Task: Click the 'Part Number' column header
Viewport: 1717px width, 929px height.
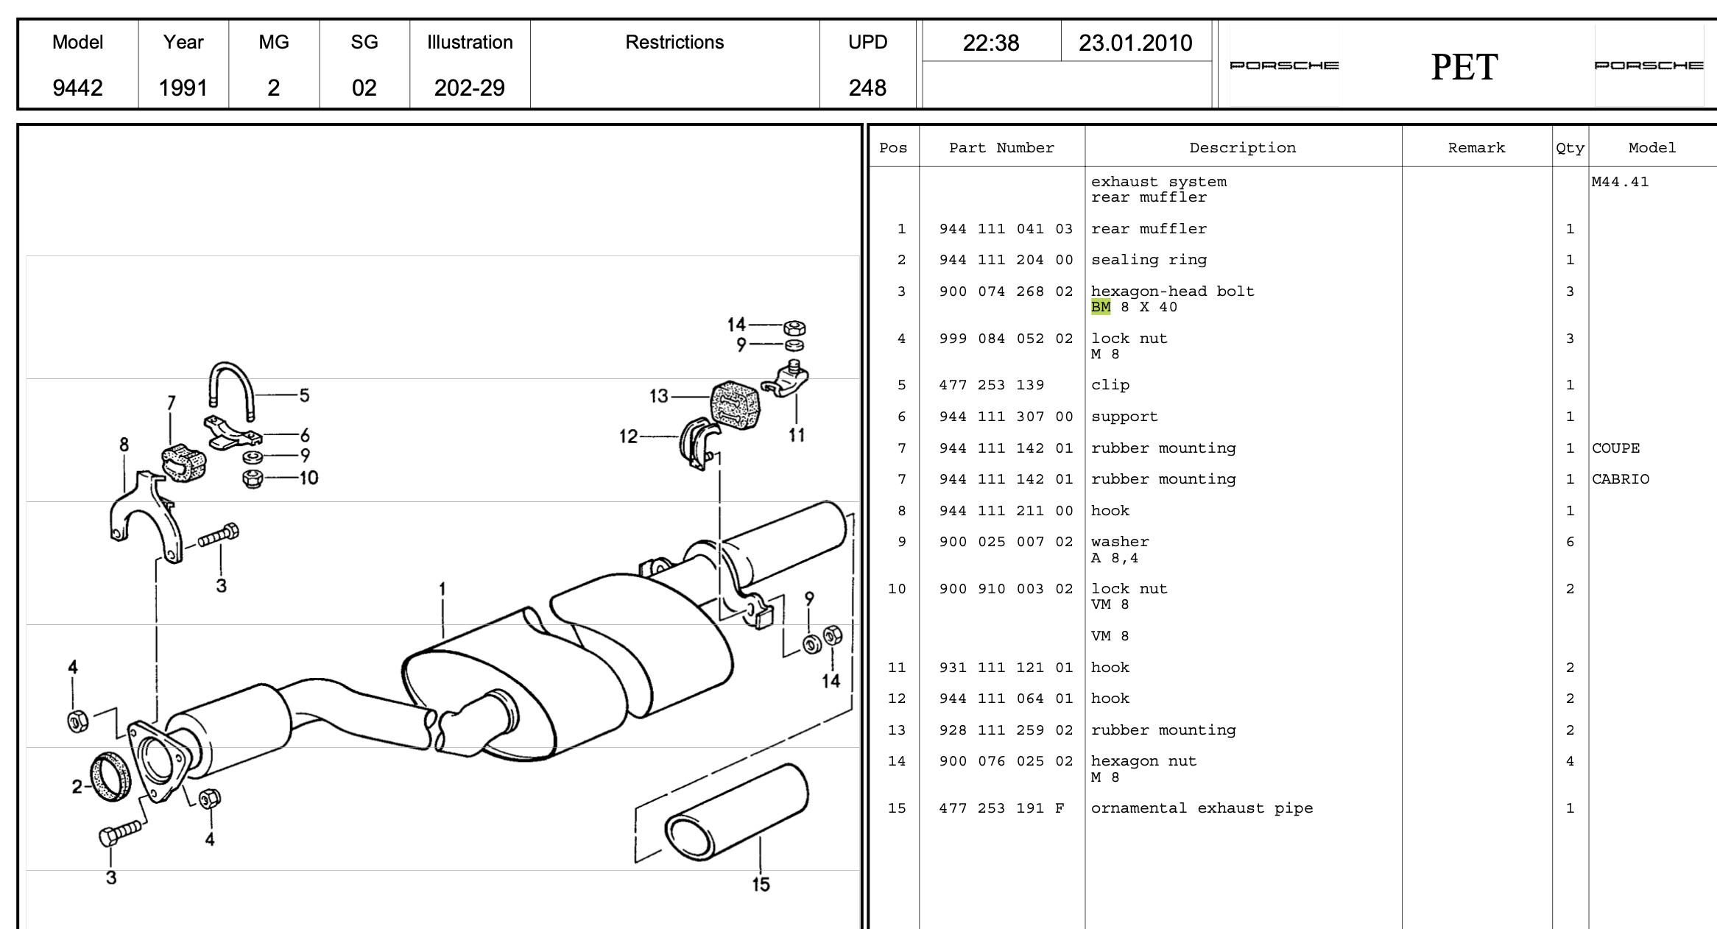Action: point(1001,148)
